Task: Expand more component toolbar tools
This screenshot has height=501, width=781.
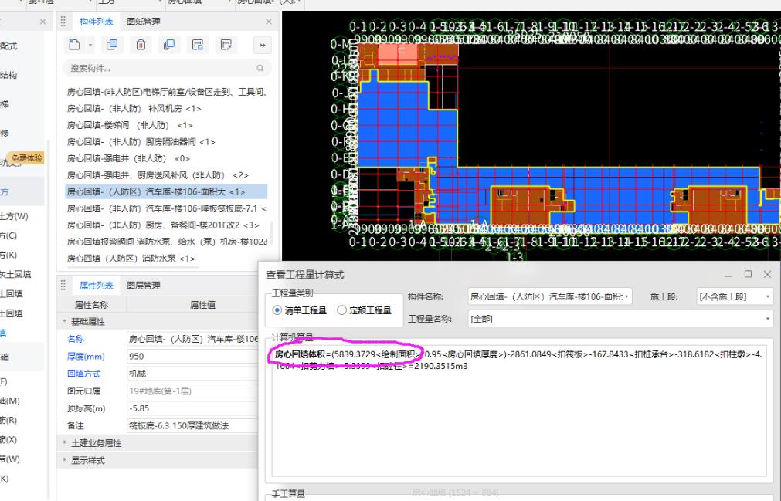Action: coord(263,46)
